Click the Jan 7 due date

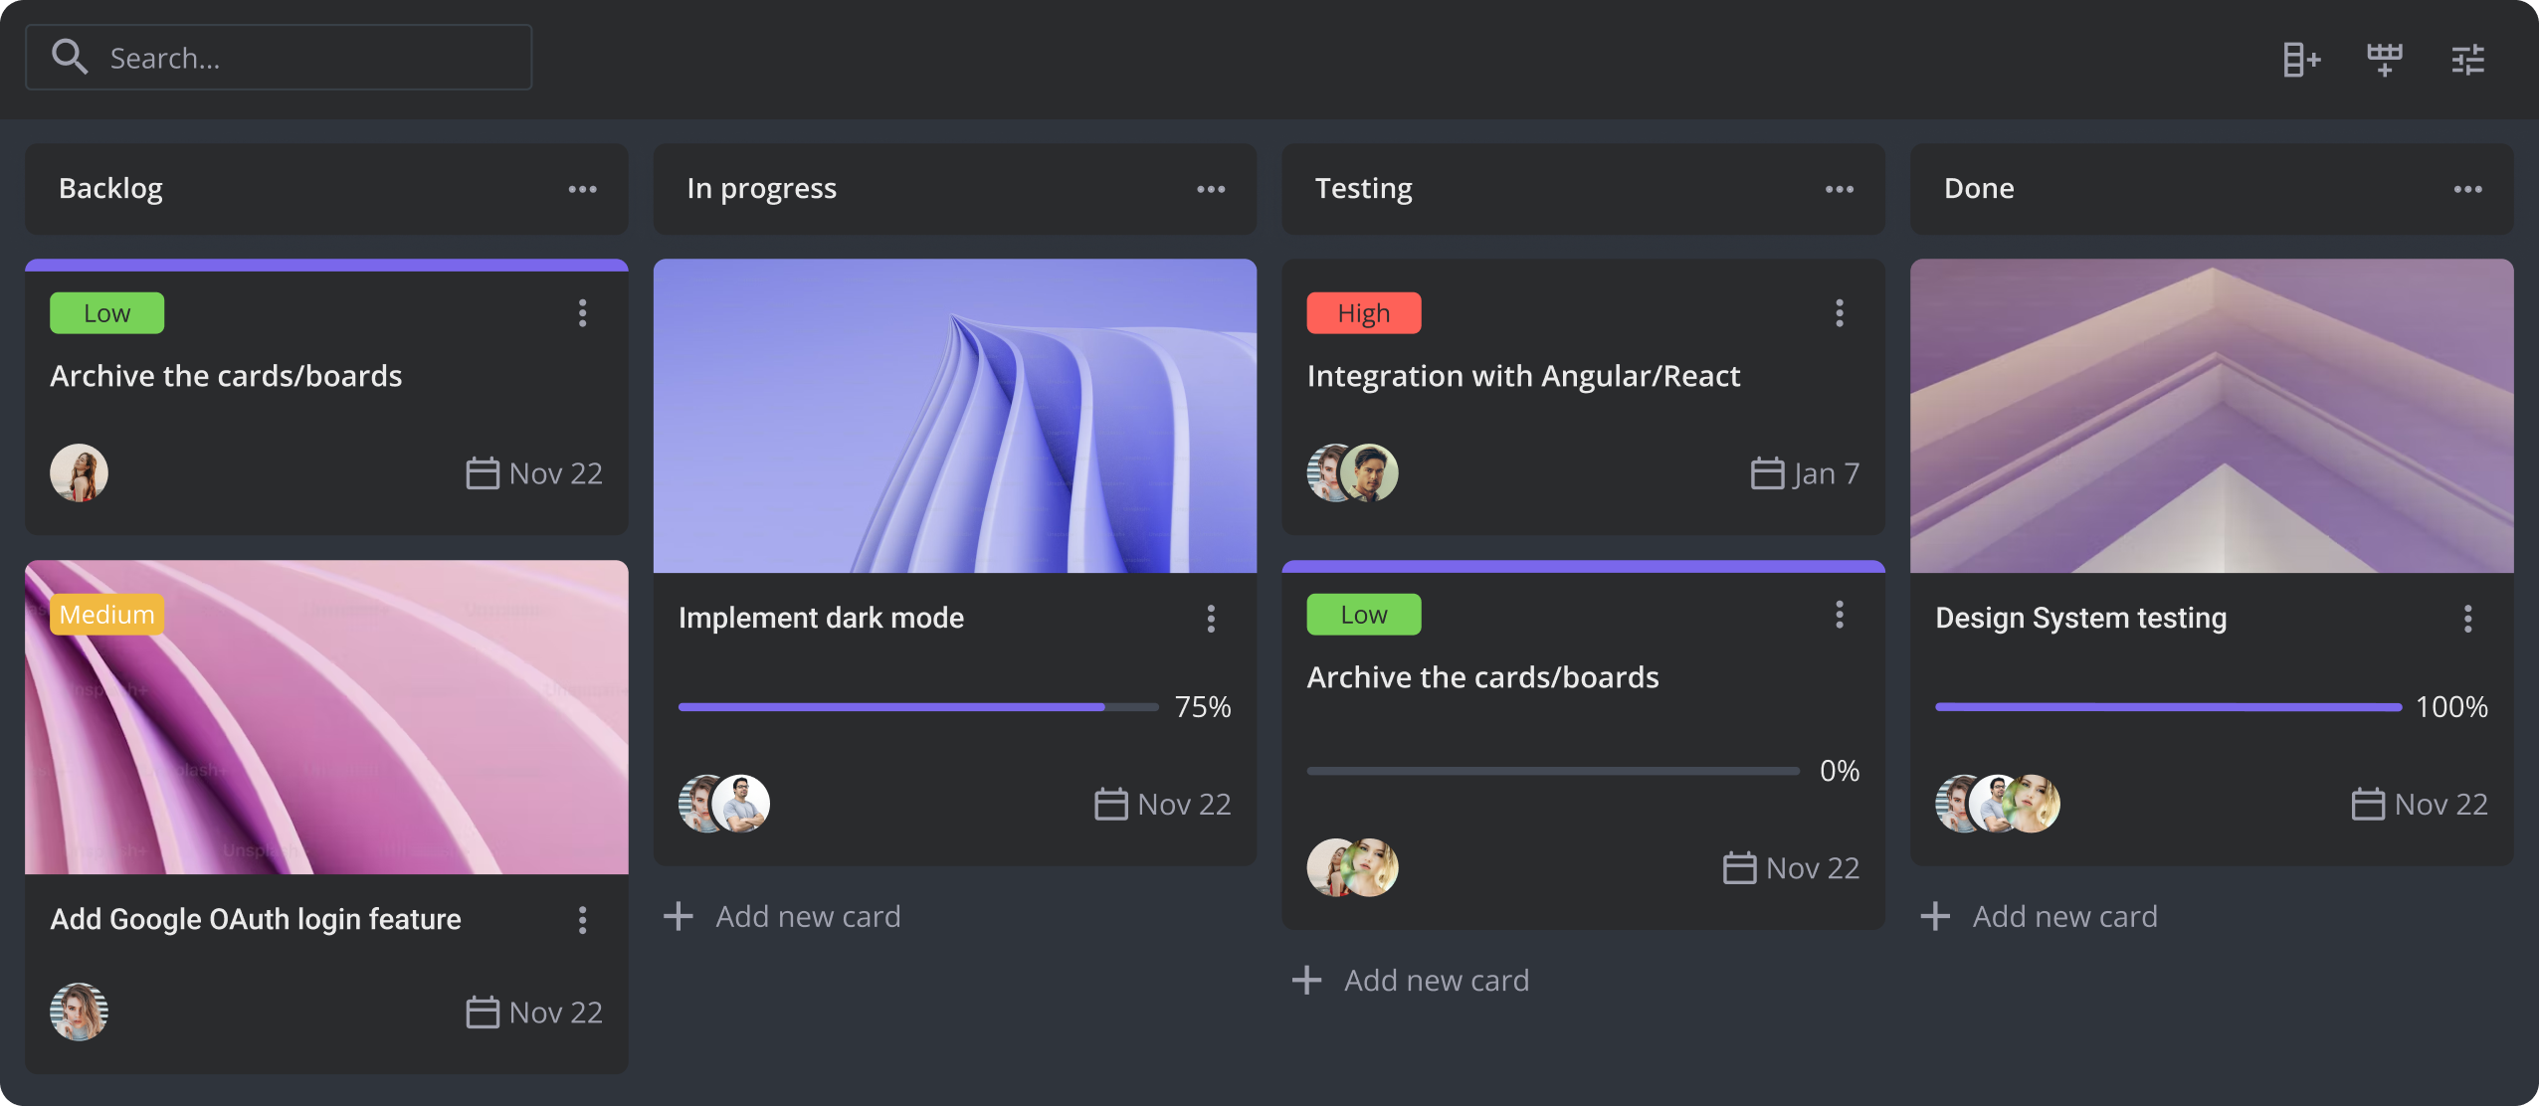[x=1827, y=473]
